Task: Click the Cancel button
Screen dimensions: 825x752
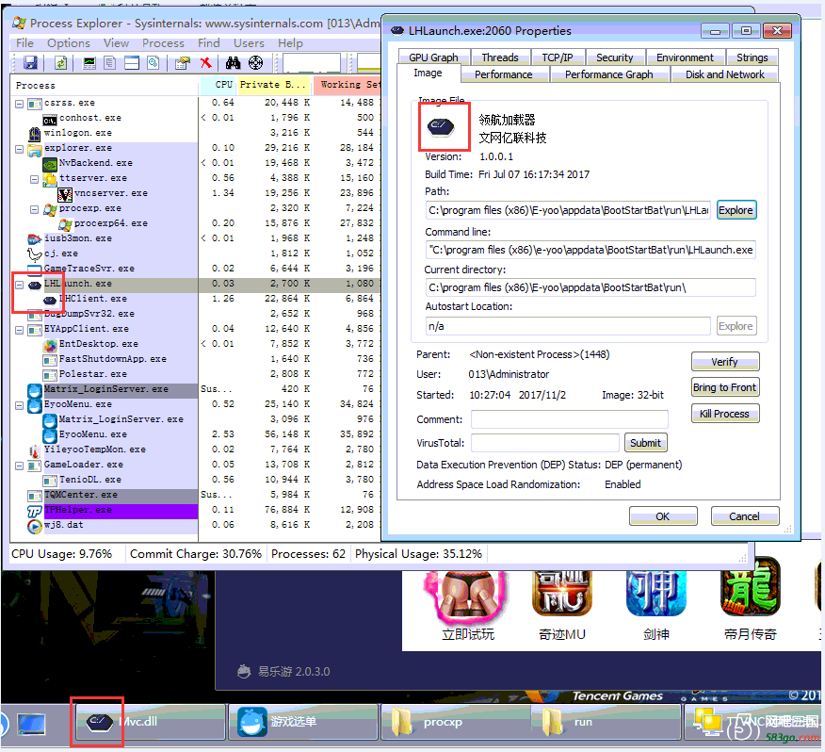Action: pyautogui.click(x=744, y=516)
